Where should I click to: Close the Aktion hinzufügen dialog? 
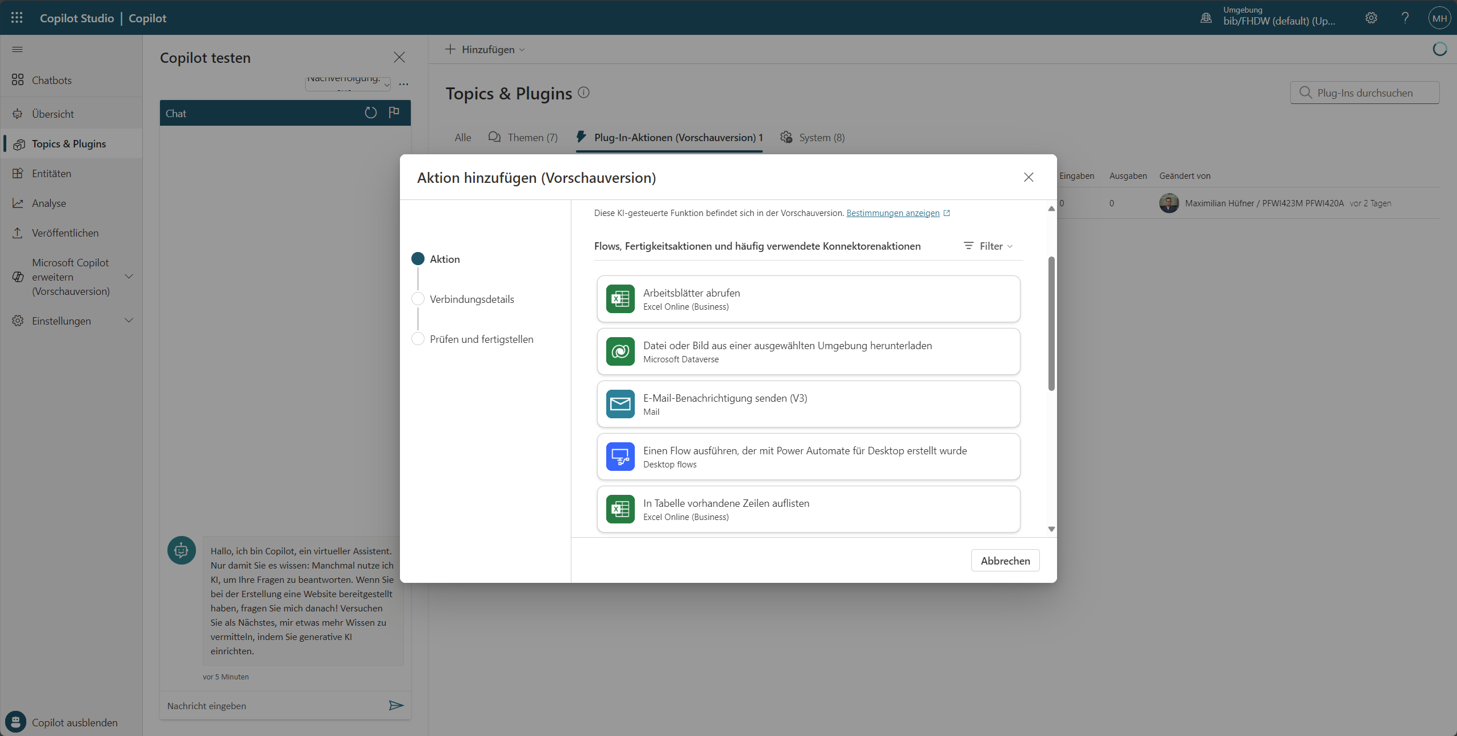[1028, 177]
